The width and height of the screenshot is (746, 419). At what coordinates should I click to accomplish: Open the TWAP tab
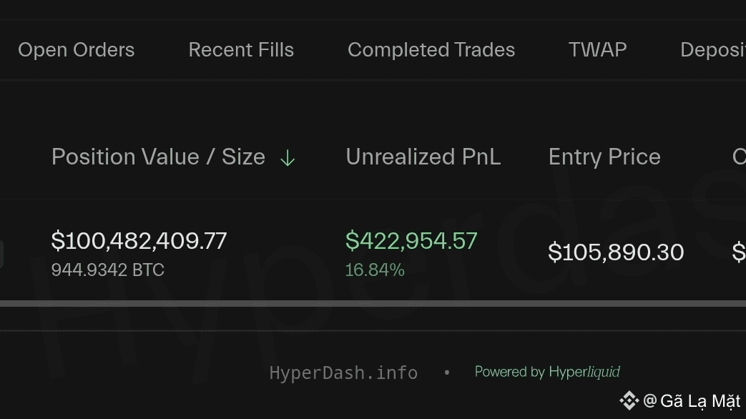[597, 50]
